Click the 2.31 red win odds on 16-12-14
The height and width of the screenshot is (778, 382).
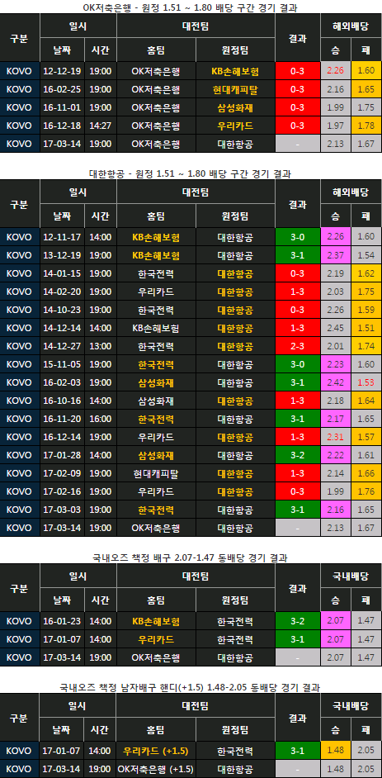point(336,437)
